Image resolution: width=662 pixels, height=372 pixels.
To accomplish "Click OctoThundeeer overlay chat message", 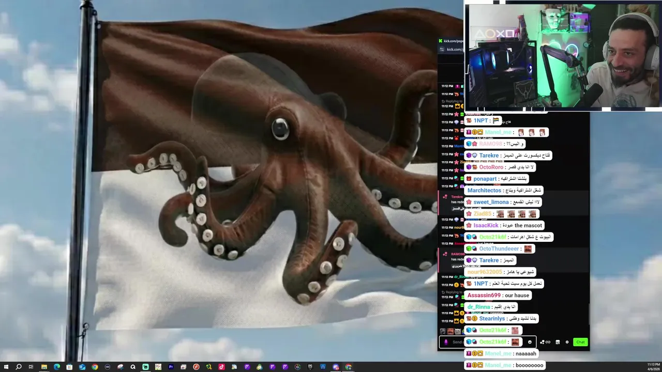I will (x=500, y=249).
